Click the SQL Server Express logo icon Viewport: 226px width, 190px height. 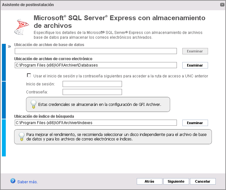click(22, 27)
